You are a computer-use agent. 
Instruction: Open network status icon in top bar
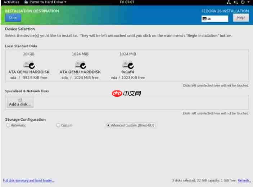[229, 2]
